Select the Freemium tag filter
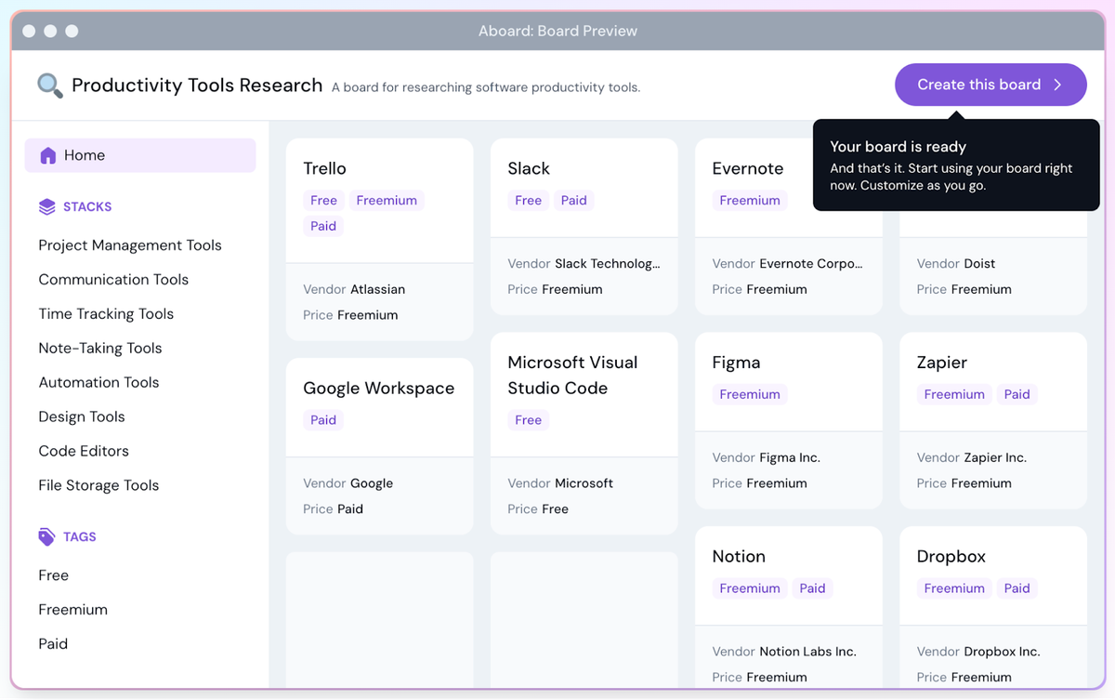 click(x=72, y=609)
